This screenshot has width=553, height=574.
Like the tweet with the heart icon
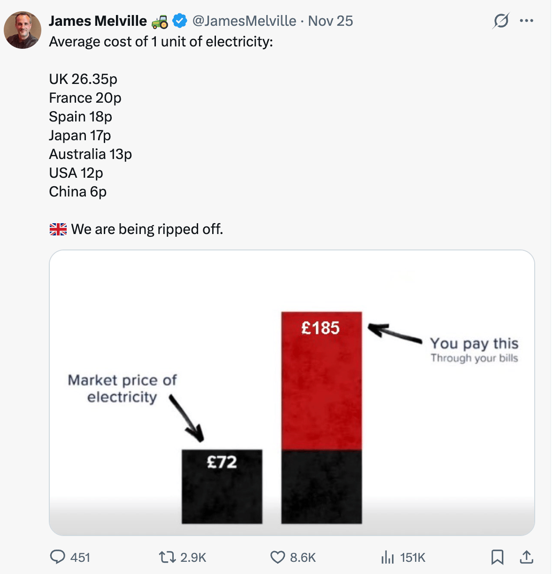(277, 557)
